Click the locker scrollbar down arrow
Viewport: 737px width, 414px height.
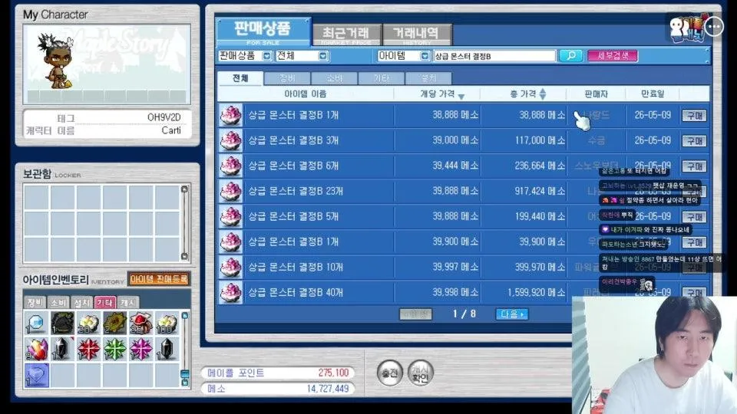click(184, 256)
